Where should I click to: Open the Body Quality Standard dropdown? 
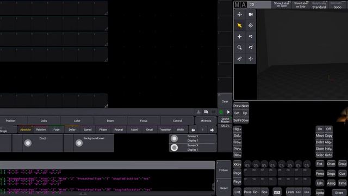pyautogui.click(x=319, y=5)
